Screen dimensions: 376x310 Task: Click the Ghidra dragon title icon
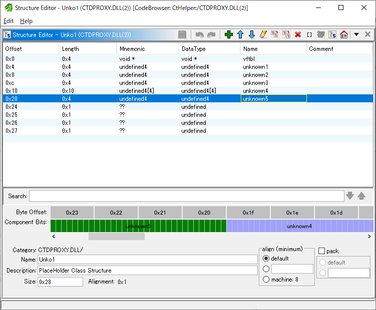(9, 7)
